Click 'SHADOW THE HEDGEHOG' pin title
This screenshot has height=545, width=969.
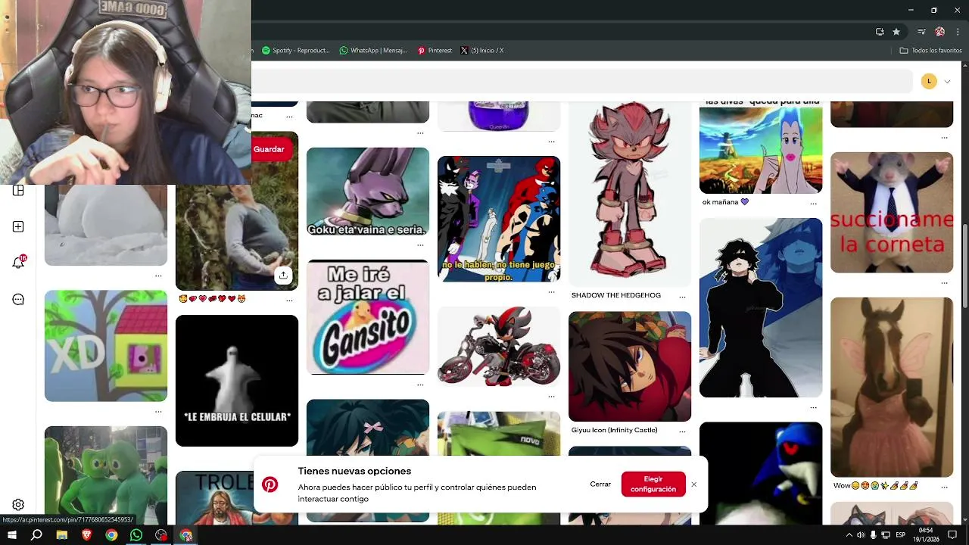coord(616,295)
